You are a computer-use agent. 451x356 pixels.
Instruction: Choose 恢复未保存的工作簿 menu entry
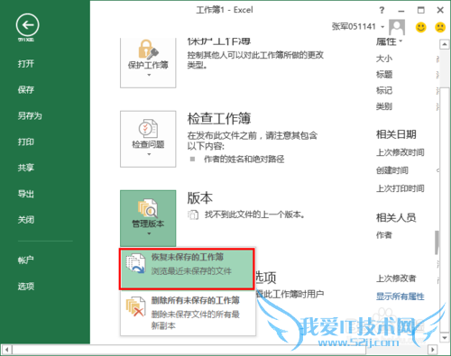click(x=187, y=269)
